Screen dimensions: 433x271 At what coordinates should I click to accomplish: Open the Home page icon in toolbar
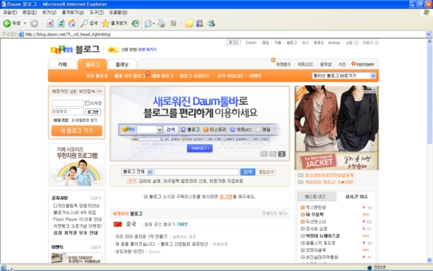point(72,24)
